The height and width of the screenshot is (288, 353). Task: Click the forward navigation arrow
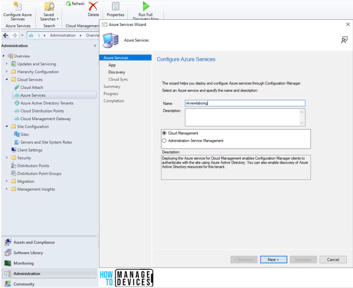[x=14, y=35]
